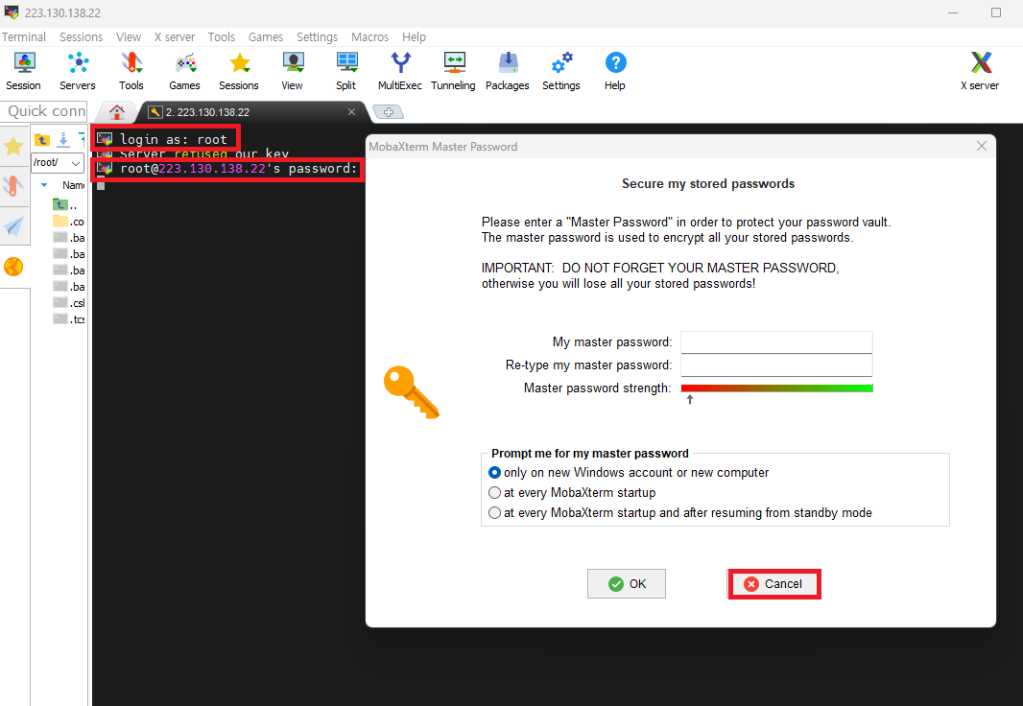The height and width of the screenshot is (706, 1023).
Task: Click the master password strength bar
Action: pyautogui.click(x=776, y=388)
